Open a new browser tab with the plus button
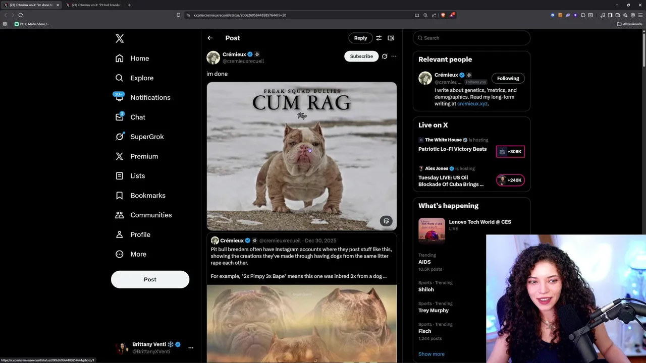This screenshot has width=646, height=363. coord(129,5)
